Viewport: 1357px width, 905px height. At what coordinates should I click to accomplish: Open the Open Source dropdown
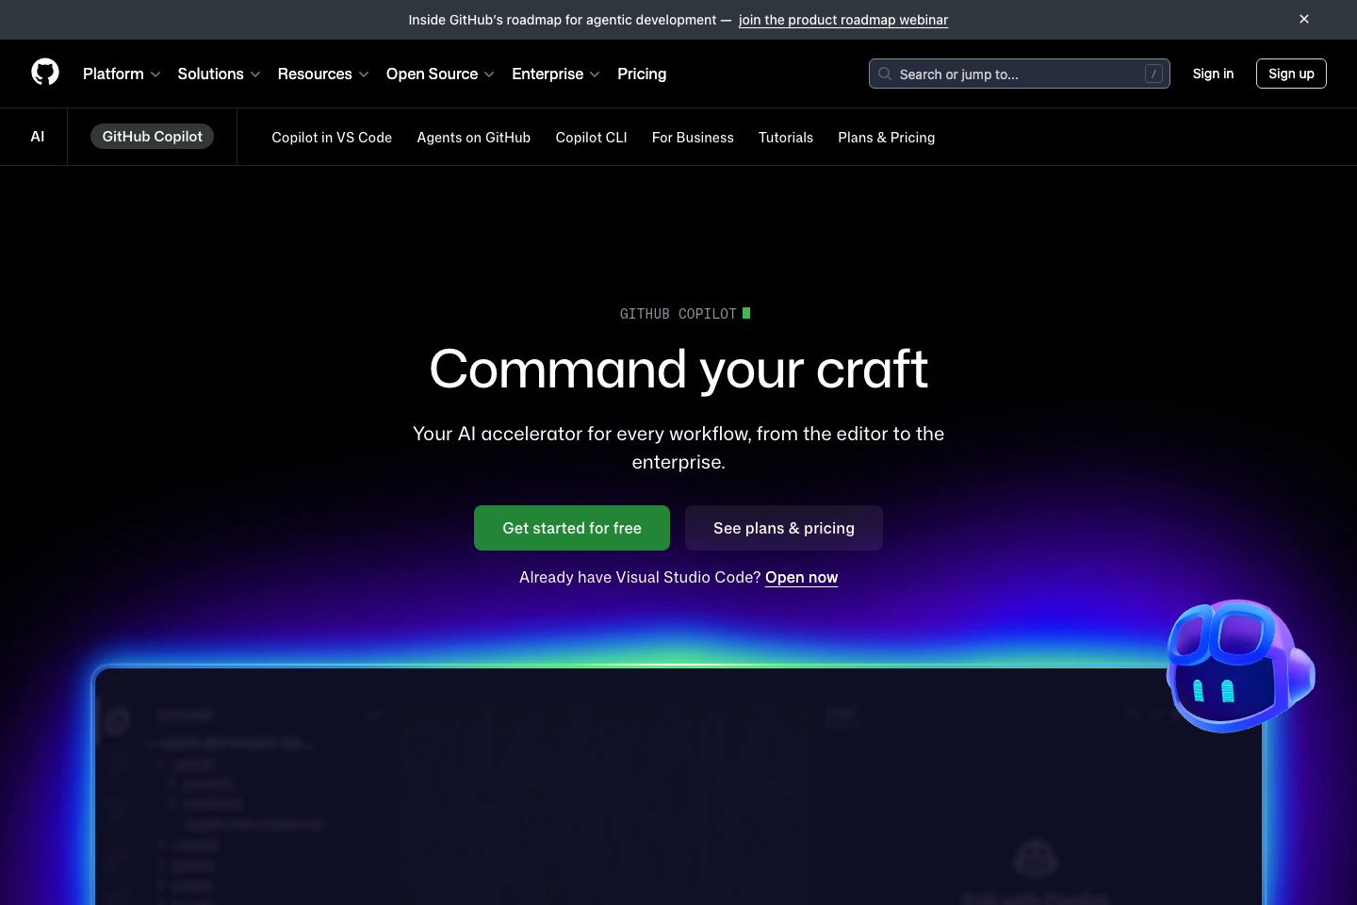pyautogui.click(x=439, y=74)
